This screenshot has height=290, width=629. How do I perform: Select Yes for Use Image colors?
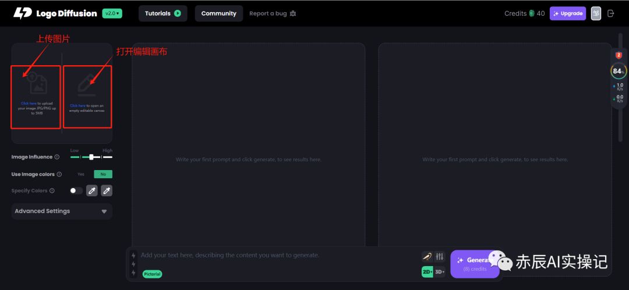point(81,174)
